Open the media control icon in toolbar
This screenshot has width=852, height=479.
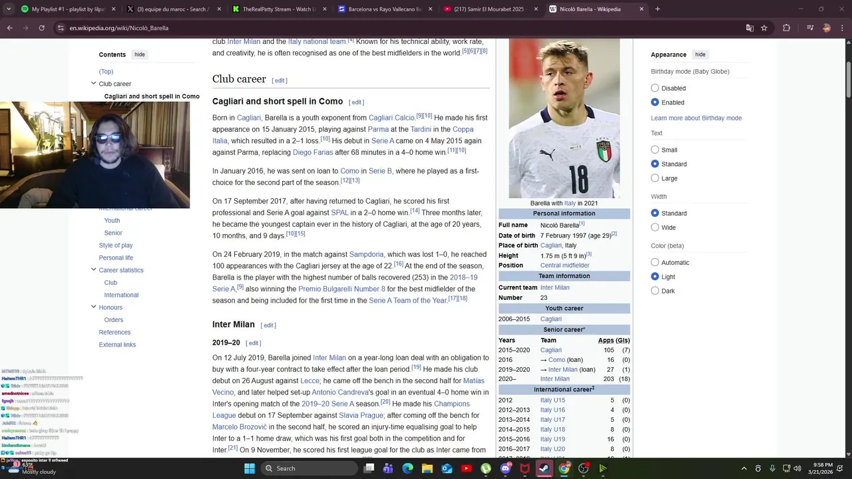810,28
